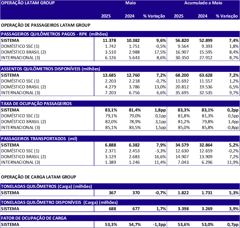Click the 9,7% ASK Internacional variation
The height and width of the screenshot is (228, 240).
[x=234, y=93]
